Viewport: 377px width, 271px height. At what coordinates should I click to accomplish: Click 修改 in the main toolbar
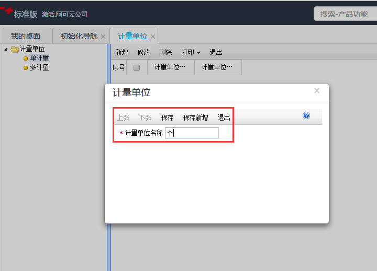[143, 52]
